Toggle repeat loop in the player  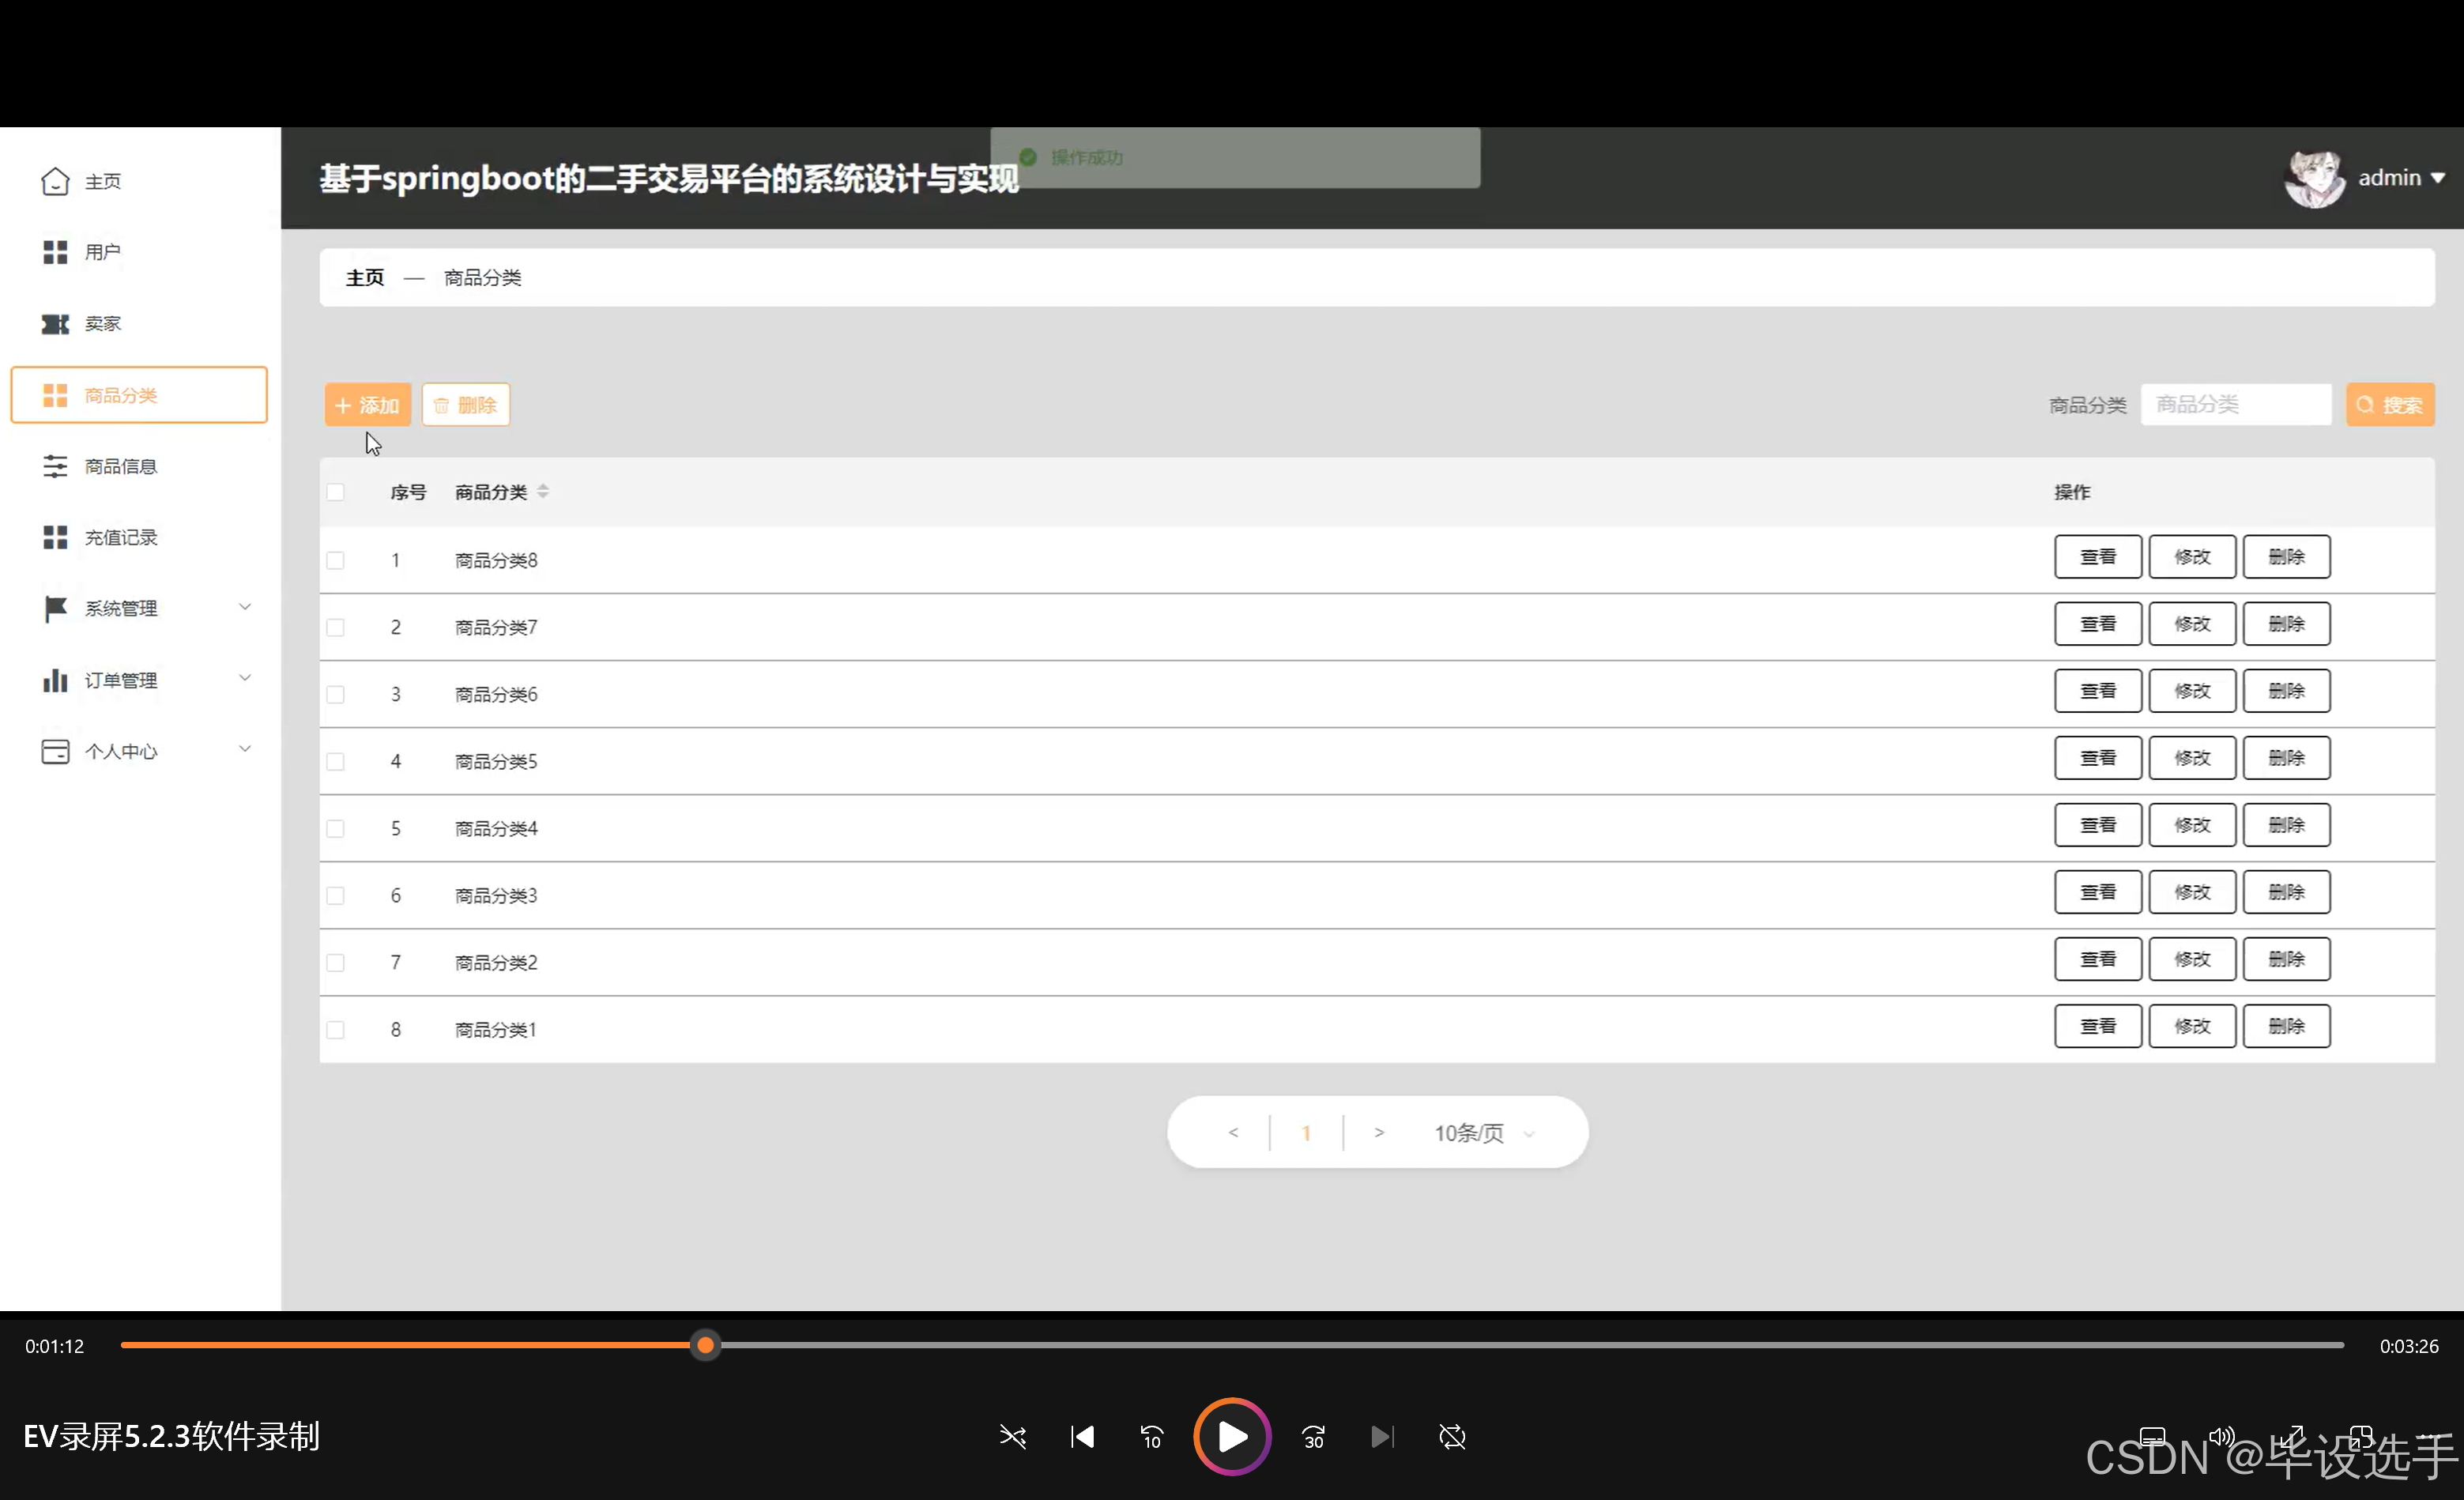(1452, 1437)
